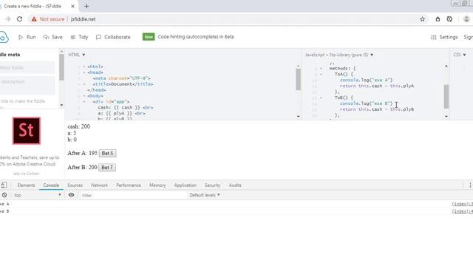Screen dimensions: 473x266
Task: Click the JavaScript editor scrollbar
Action: pos(446,97)
